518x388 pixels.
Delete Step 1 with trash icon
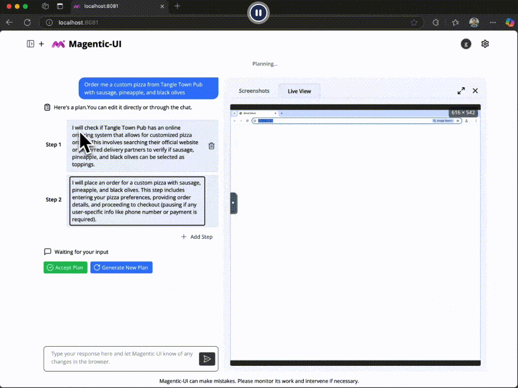click(x=211, y=146)
